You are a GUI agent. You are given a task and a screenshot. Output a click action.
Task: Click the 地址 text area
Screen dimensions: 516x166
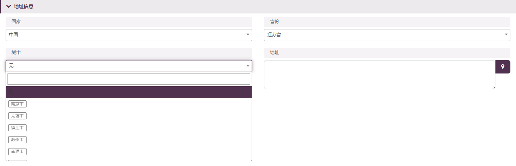click(x=380, y=75)
